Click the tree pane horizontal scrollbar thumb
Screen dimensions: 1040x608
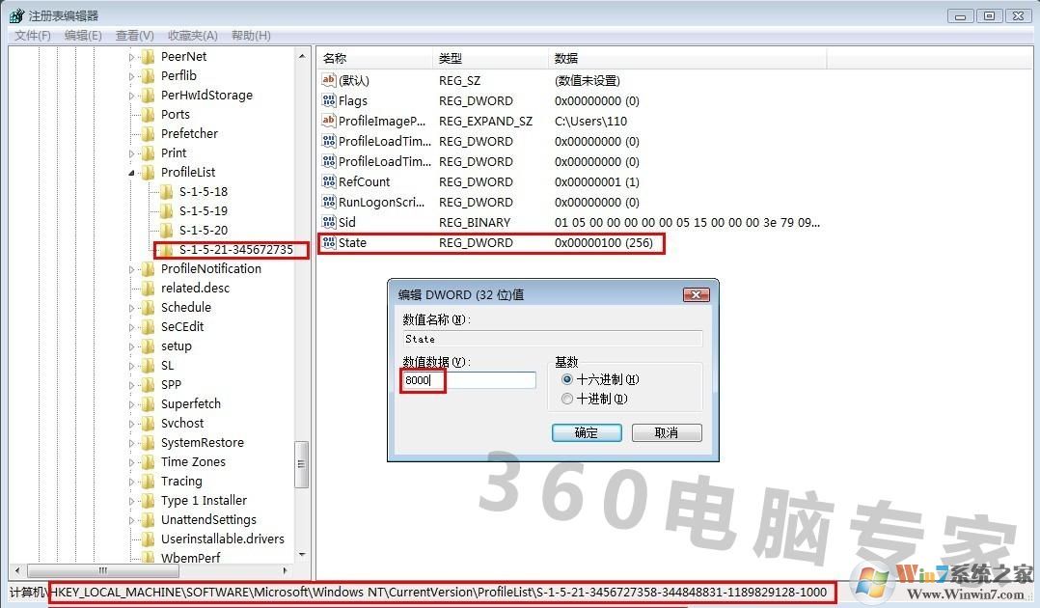tap(102, 570)
